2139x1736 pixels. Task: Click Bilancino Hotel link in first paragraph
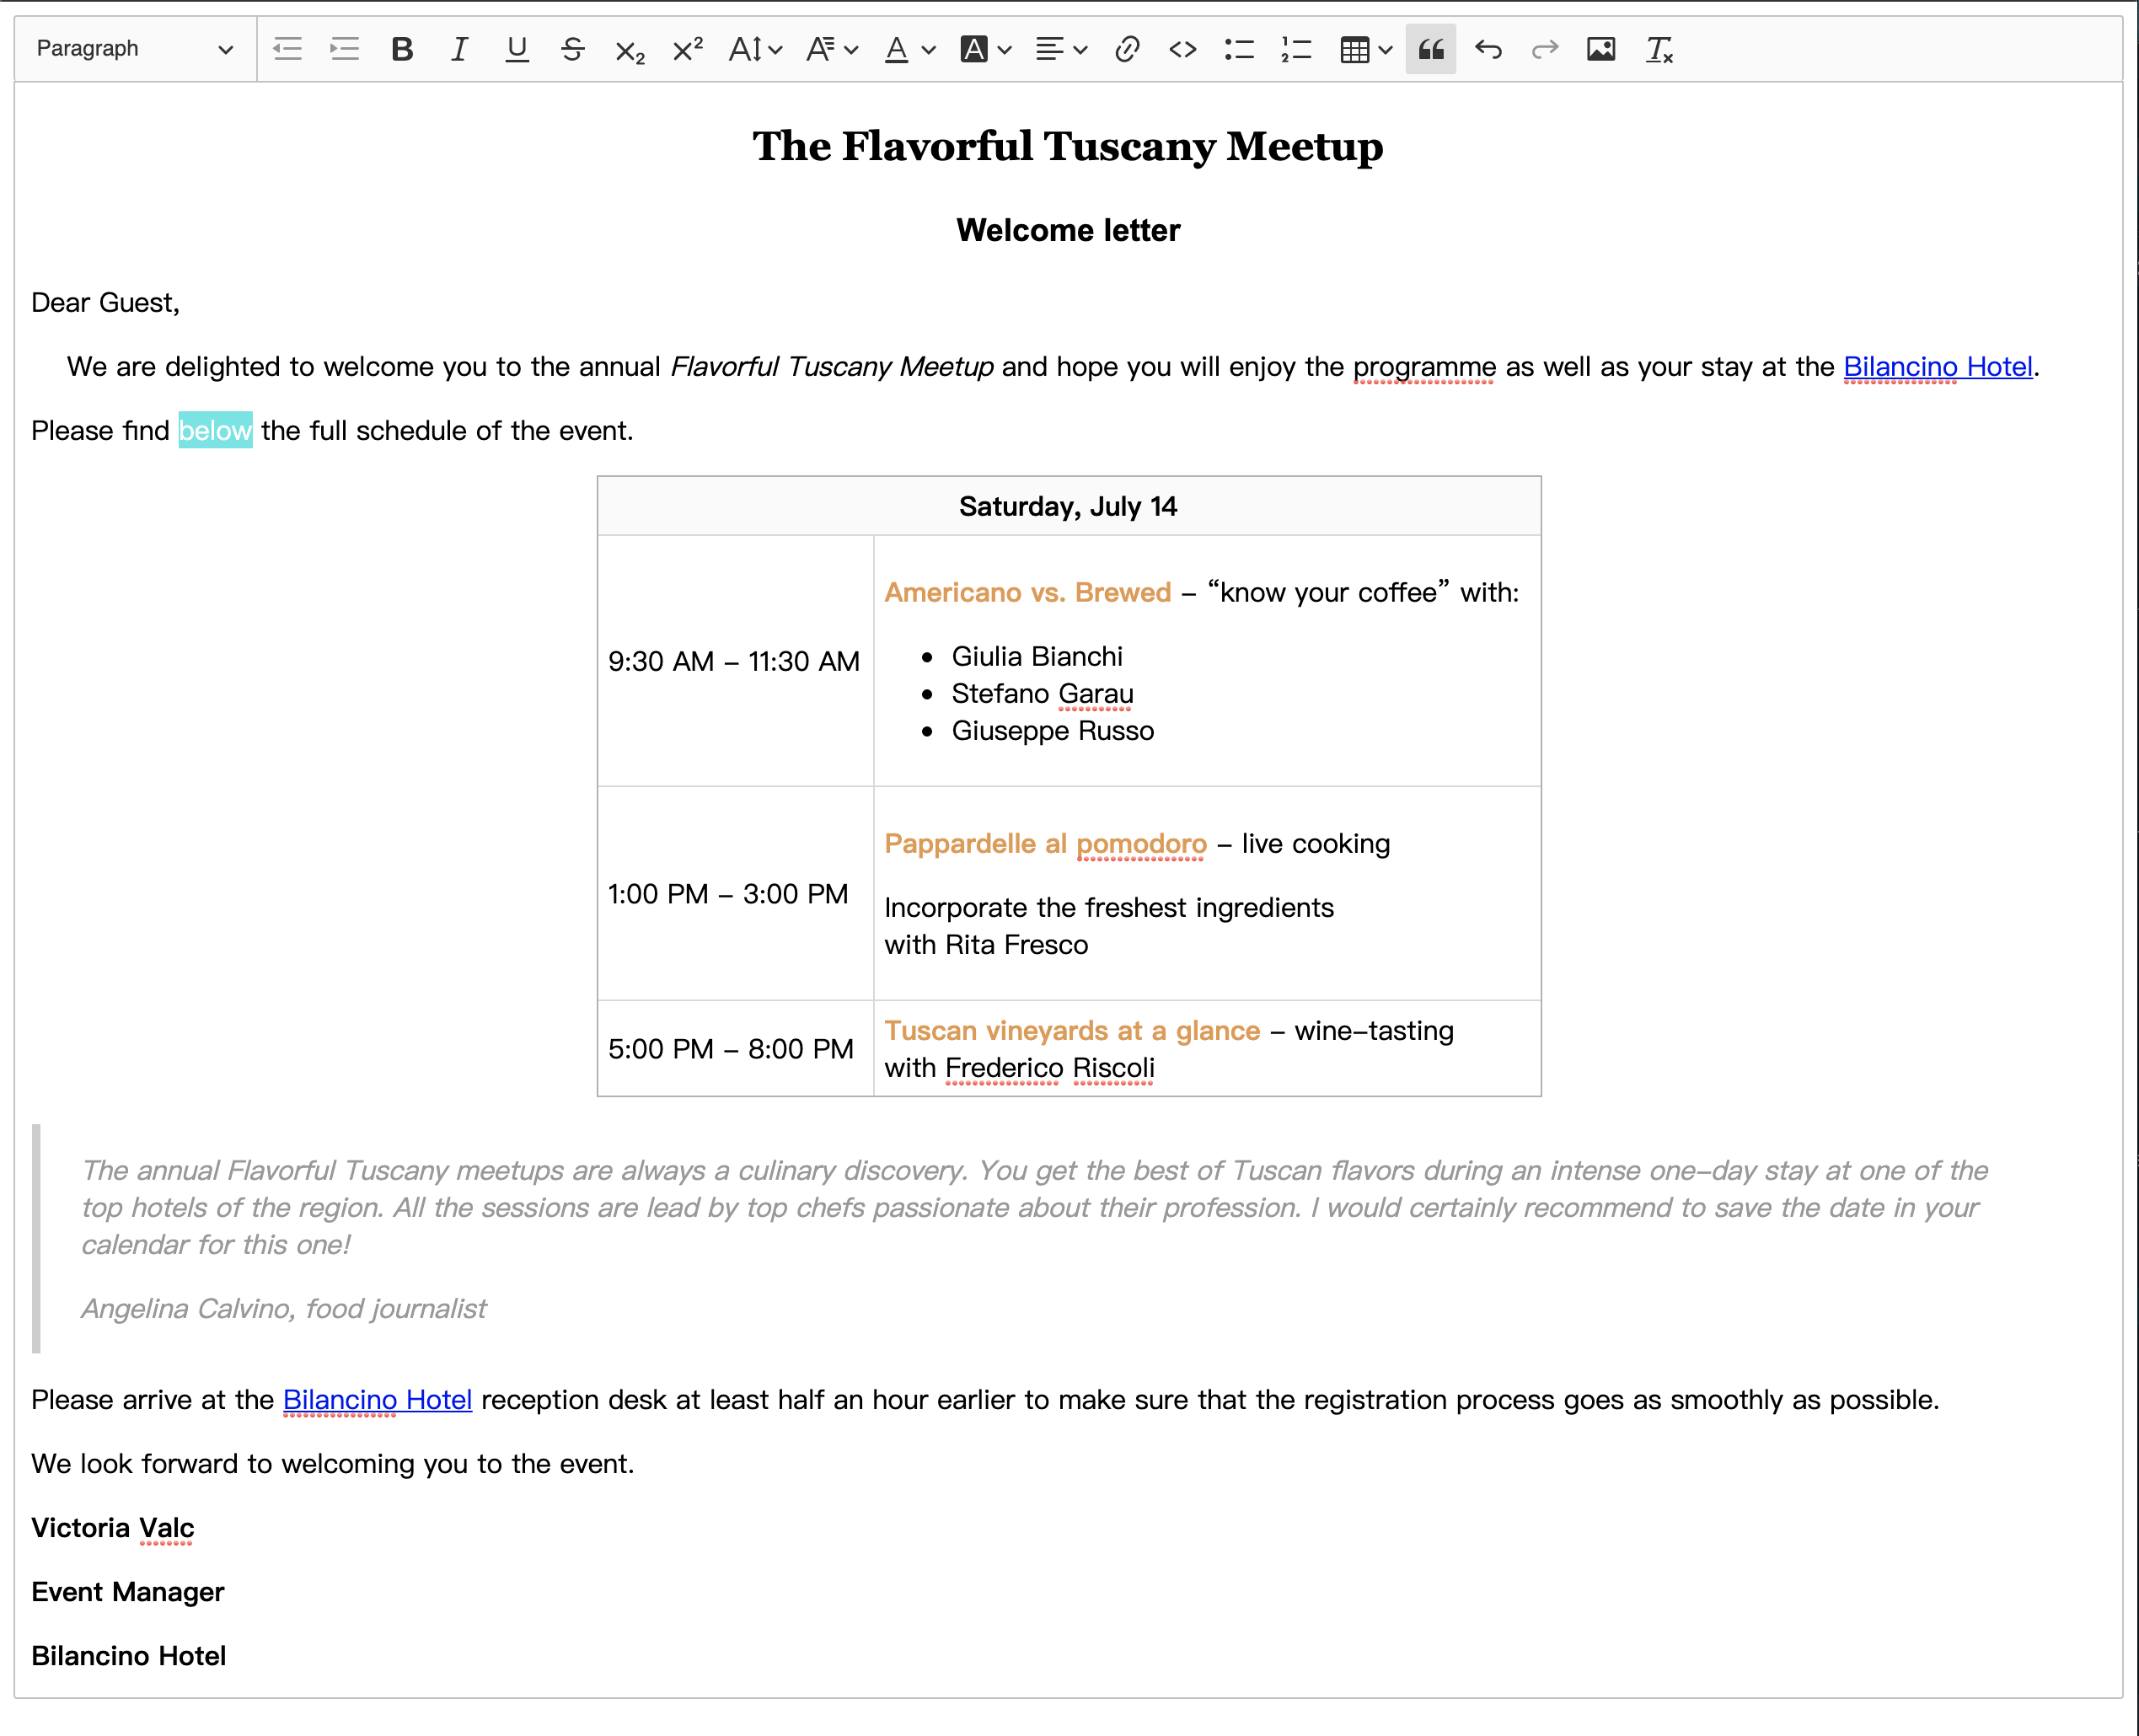1937,367
